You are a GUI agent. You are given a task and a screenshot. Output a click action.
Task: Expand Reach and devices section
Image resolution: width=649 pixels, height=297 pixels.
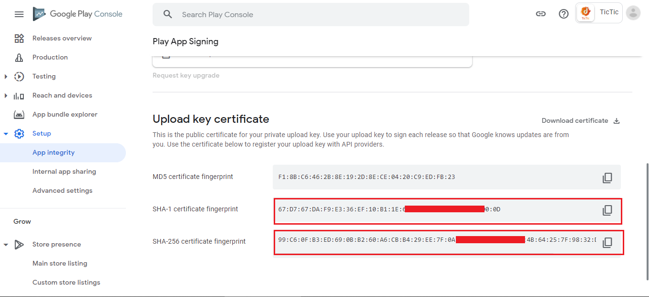click(6, 96)
